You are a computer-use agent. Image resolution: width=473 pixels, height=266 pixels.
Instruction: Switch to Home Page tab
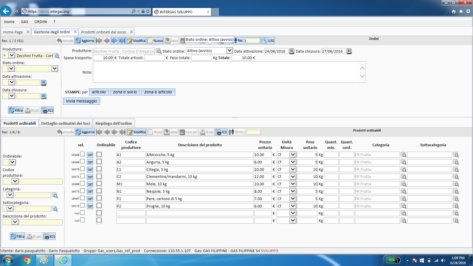click(x=13, y=32)
